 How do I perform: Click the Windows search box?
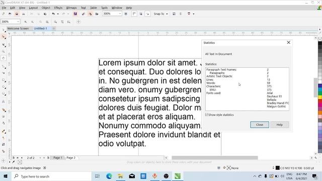pyautogui.click(x=51, y=176)
